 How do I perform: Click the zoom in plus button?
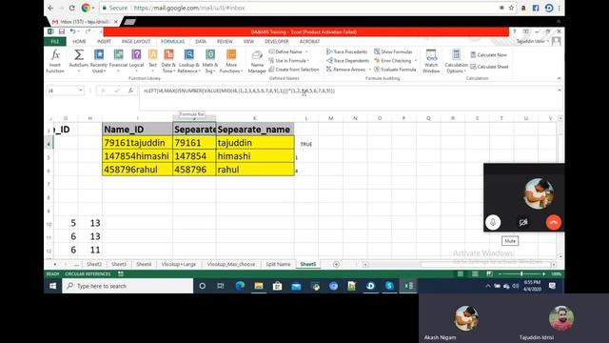(x=543, y=274)
